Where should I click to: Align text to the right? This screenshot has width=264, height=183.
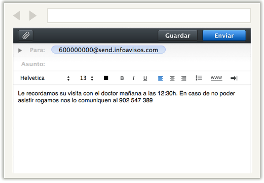pyautogui.click(x=184, y=78)
